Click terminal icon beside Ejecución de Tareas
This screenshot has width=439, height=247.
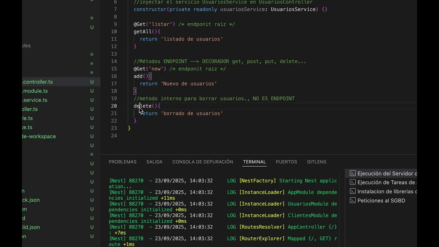tap(353, 183)
